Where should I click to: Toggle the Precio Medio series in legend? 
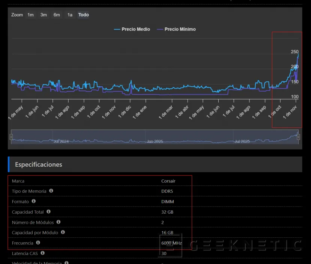[132, 29]
